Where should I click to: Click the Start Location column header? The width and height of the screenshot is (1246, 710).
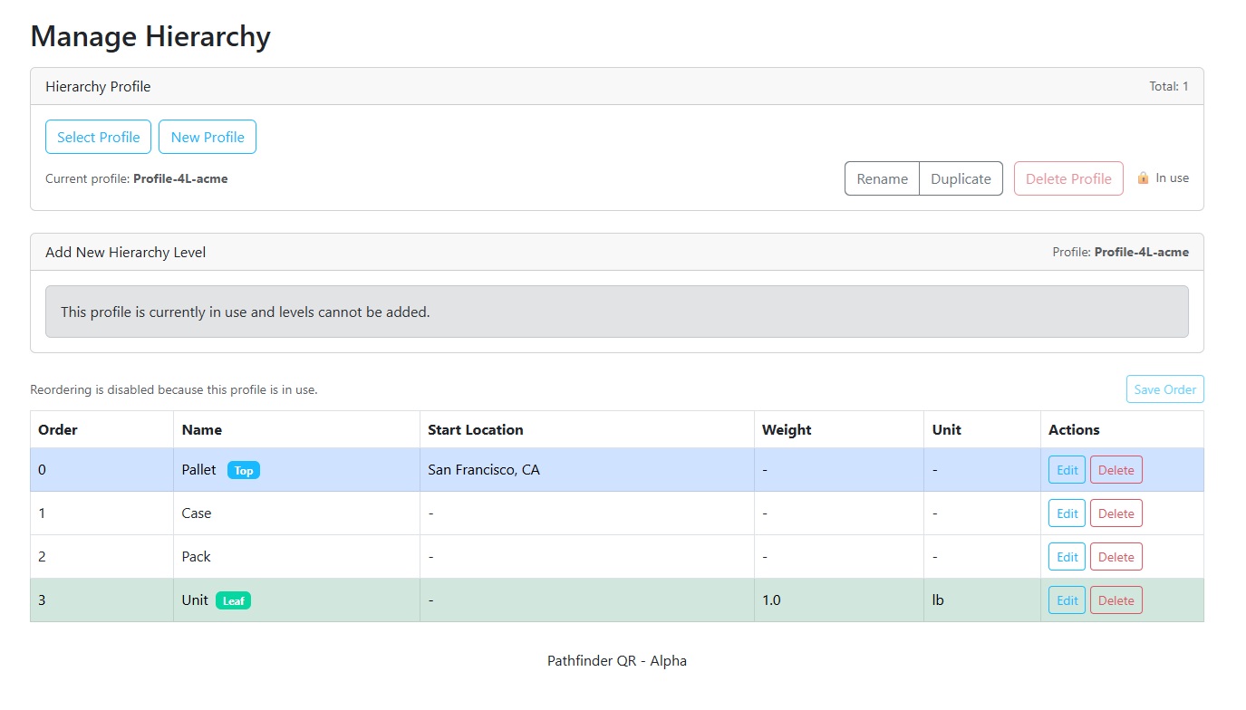[x=476, y=429]
